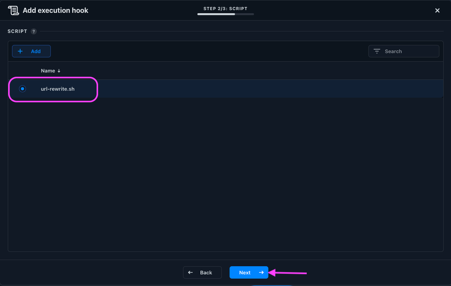Image resolution: width=451 pixels, height=286 pixels.
Task: Click the Add script button
Action: (x=31, y=51)
